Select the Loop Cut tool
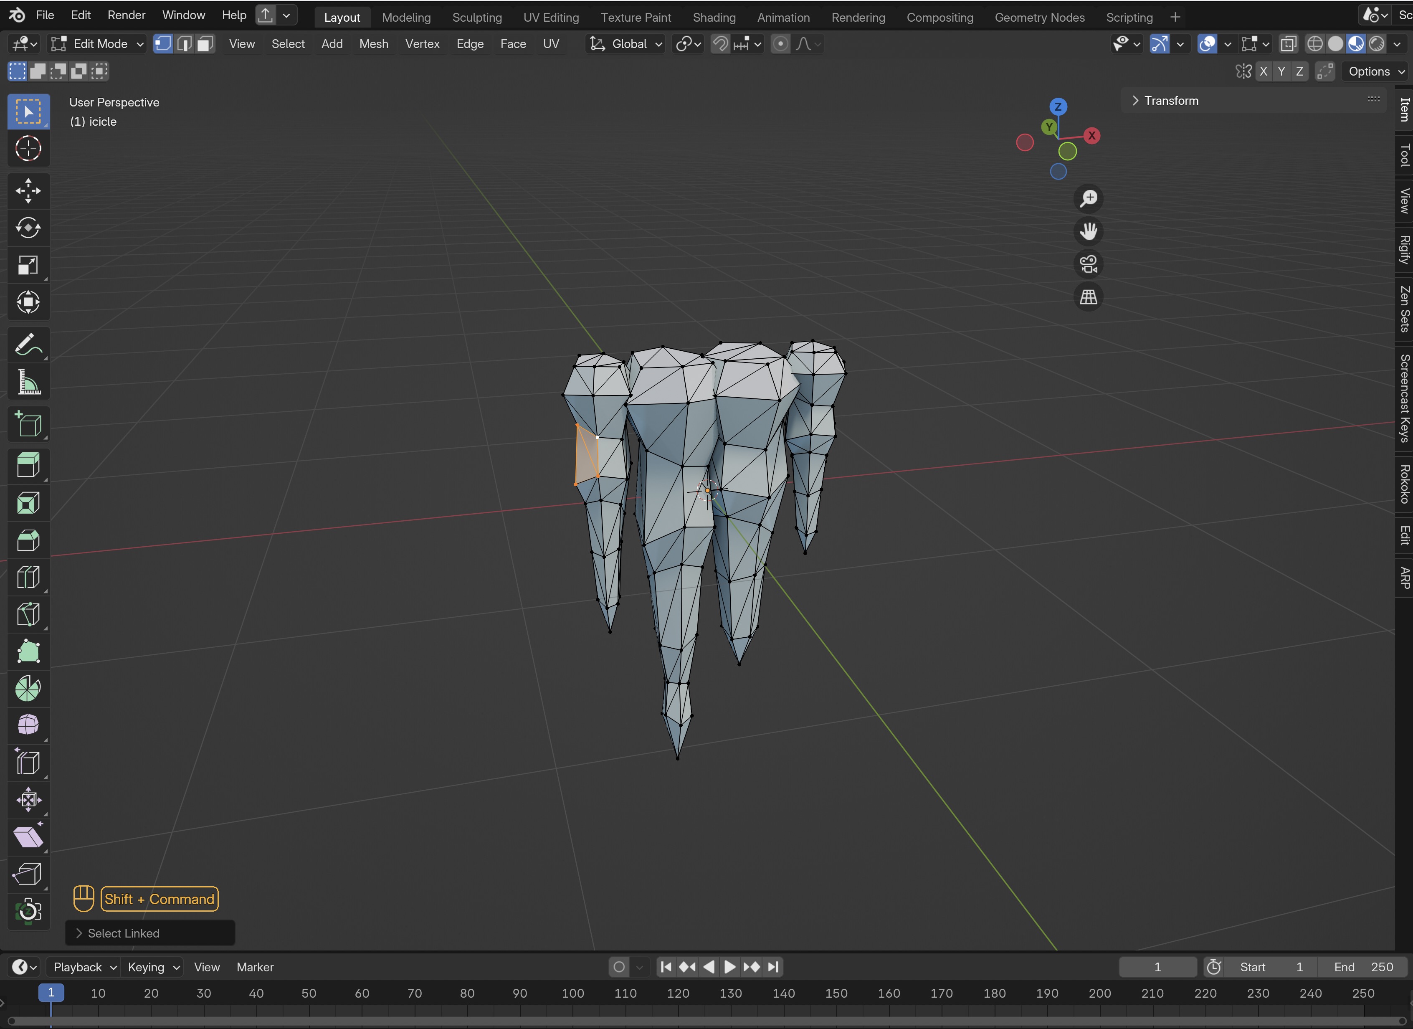The width and height of the screenshot is (1413, 1029). [28, 577]
